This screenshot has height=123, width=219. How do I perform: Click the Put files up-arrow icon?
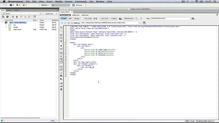click(17, 17)
